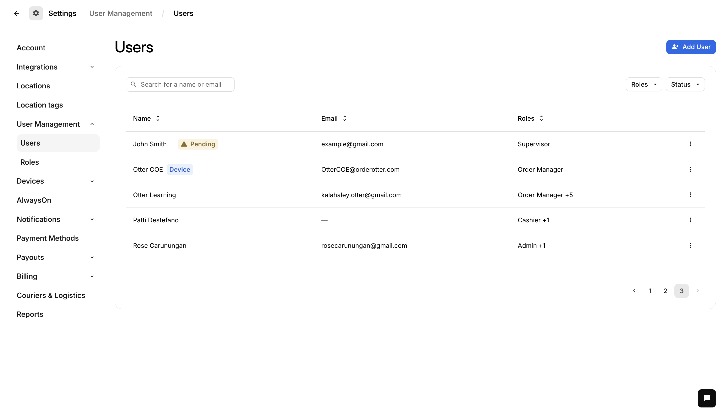Screen dimensions: 722x414
Task: Click the sort icon next to Roles column
Action: click(x=541, y=118)
